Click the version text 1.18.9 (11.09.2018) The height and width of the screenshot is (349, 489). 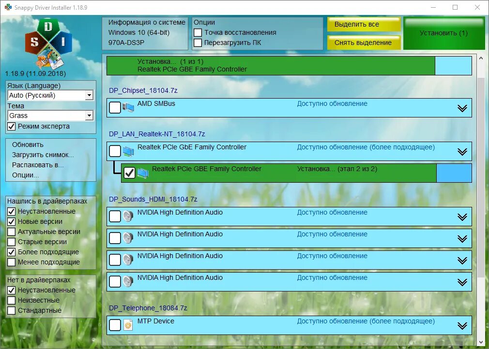[x=35, y=74]
